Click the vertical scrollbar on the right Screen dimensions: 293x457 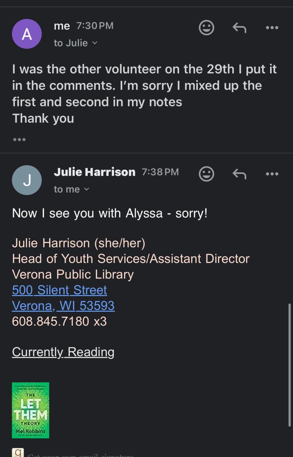[289, 365]
